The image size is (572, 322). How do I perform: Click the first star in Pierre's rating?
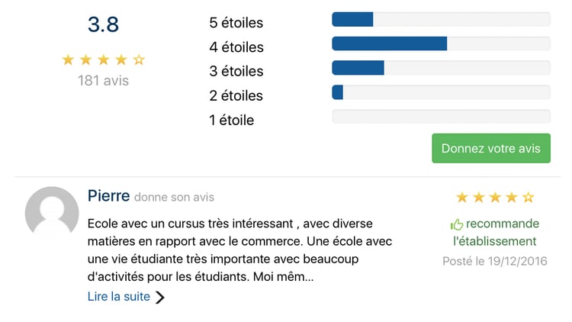(462, 198)
